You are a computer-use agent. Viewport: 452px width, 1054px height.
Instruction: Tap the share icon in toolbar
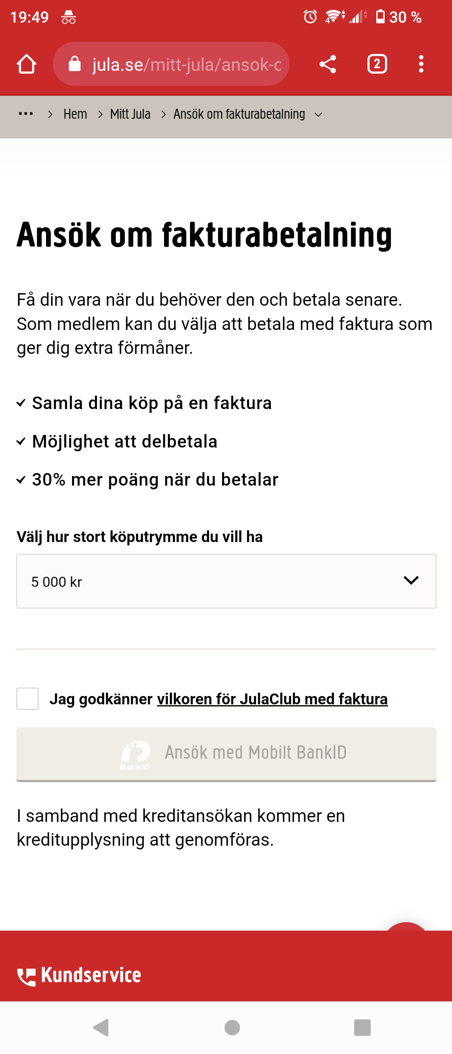pyautogui.click(x=328, y=64)
